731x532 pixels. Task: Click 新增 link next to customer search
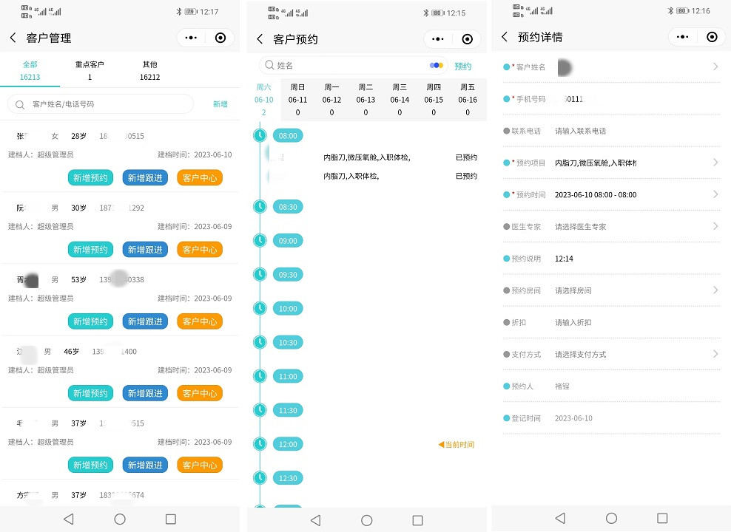[220, 104]
